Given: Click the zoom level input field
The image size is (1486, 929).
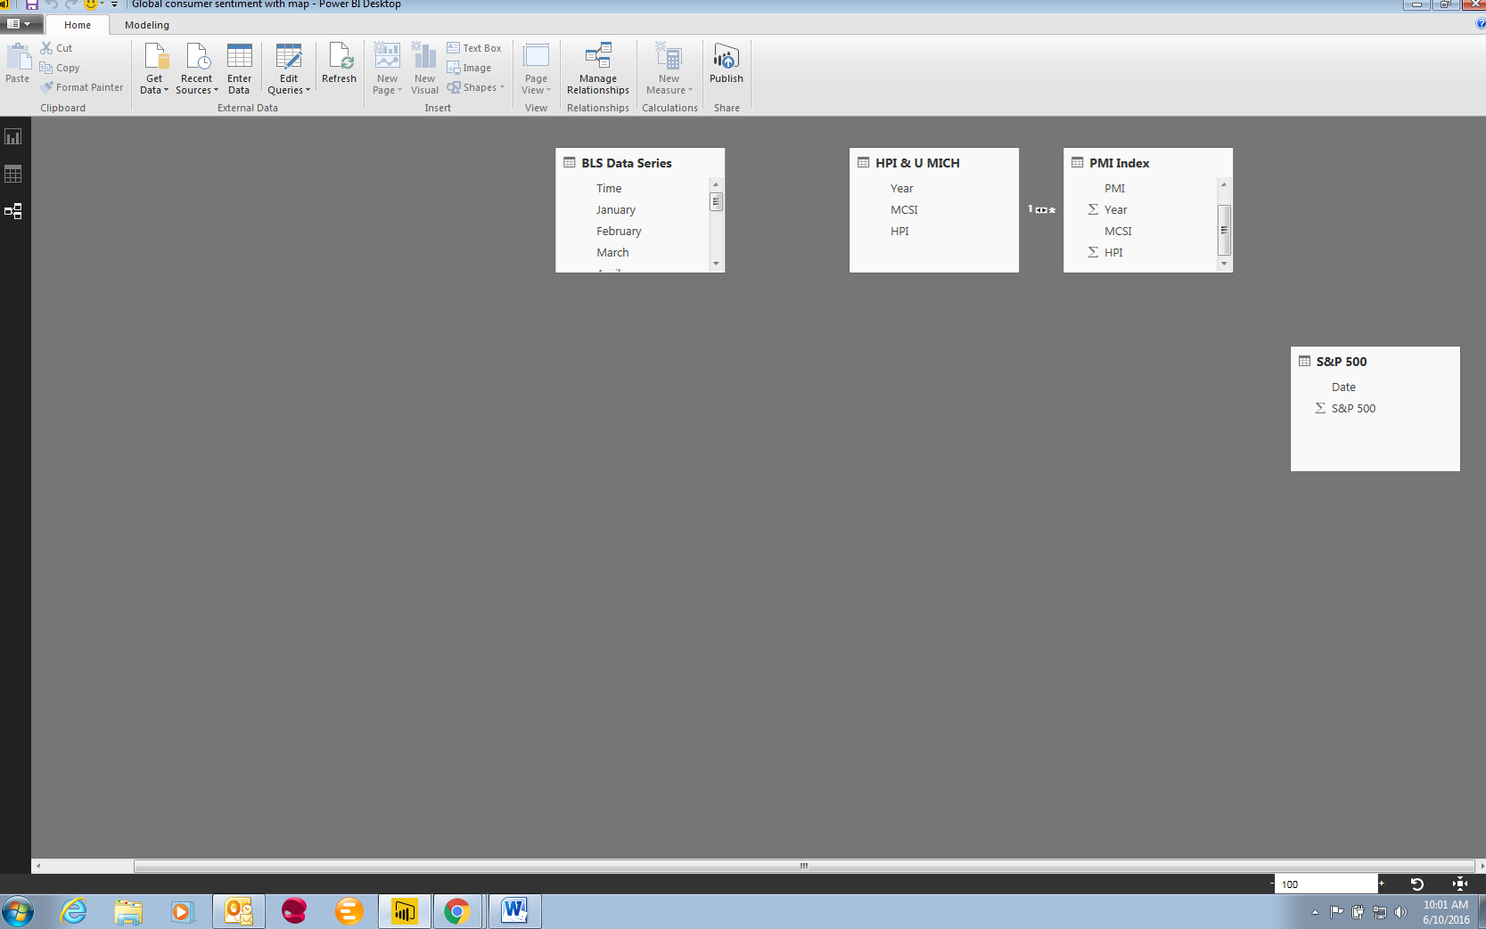Looking at the screenshot, I should pos(1326,884).
